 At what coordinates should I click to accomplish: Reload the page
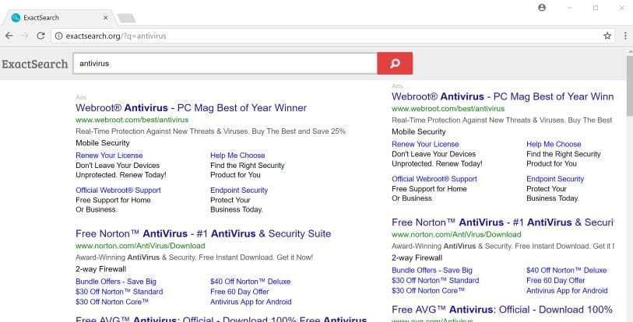coord(40,36)
